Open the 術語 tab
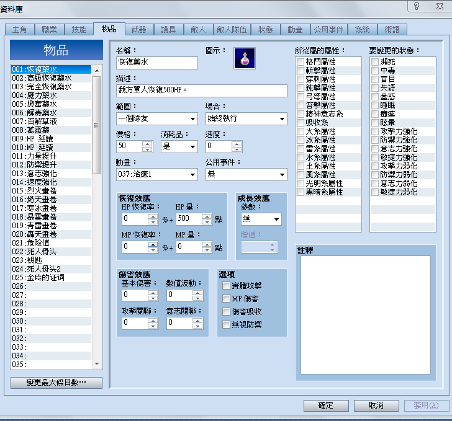 coord(392,30)
